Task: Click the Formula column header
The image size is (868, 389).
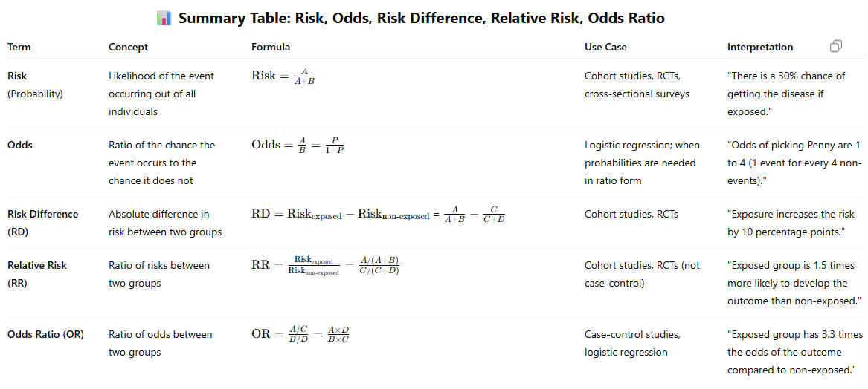Action: click(271, 47)
